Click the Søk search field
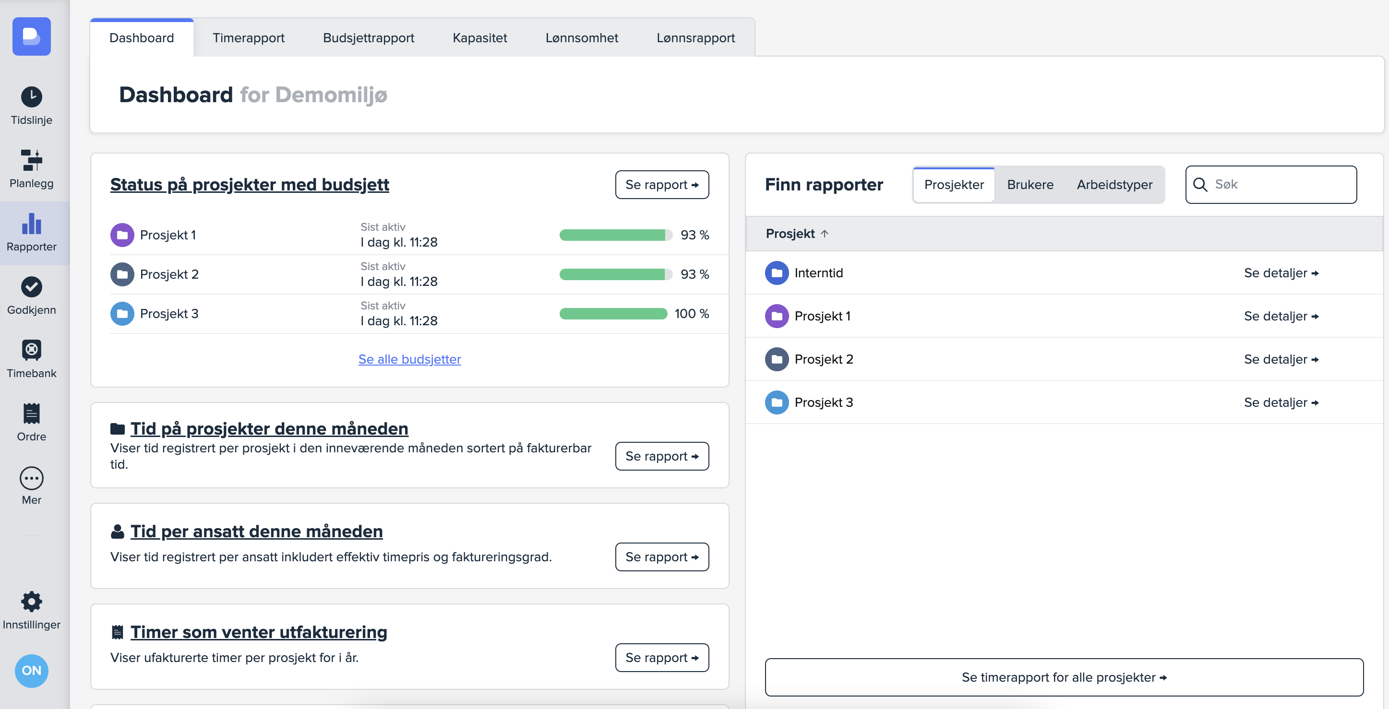Viewport: 1389px width, 709px height. [1278, 185]
